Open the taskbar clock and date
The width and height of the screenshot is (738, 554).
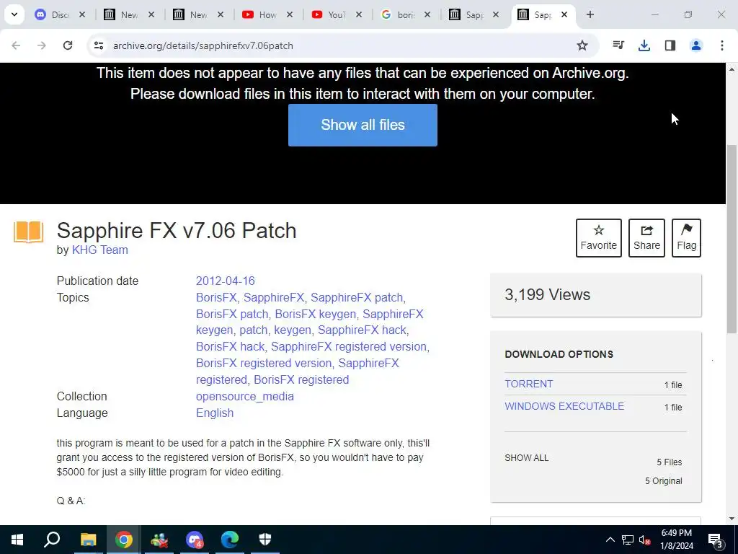click(677, 540)
